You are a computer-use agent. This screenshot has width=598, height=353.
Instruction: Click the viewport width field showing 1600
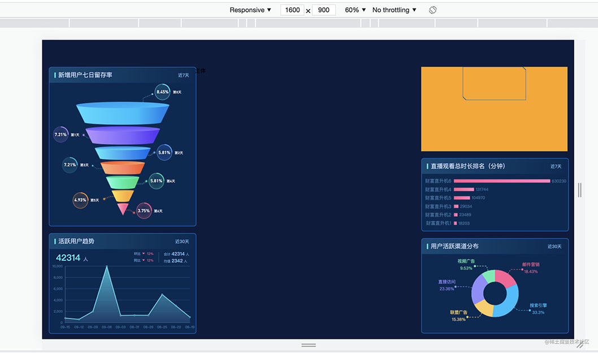click(292, 10)
